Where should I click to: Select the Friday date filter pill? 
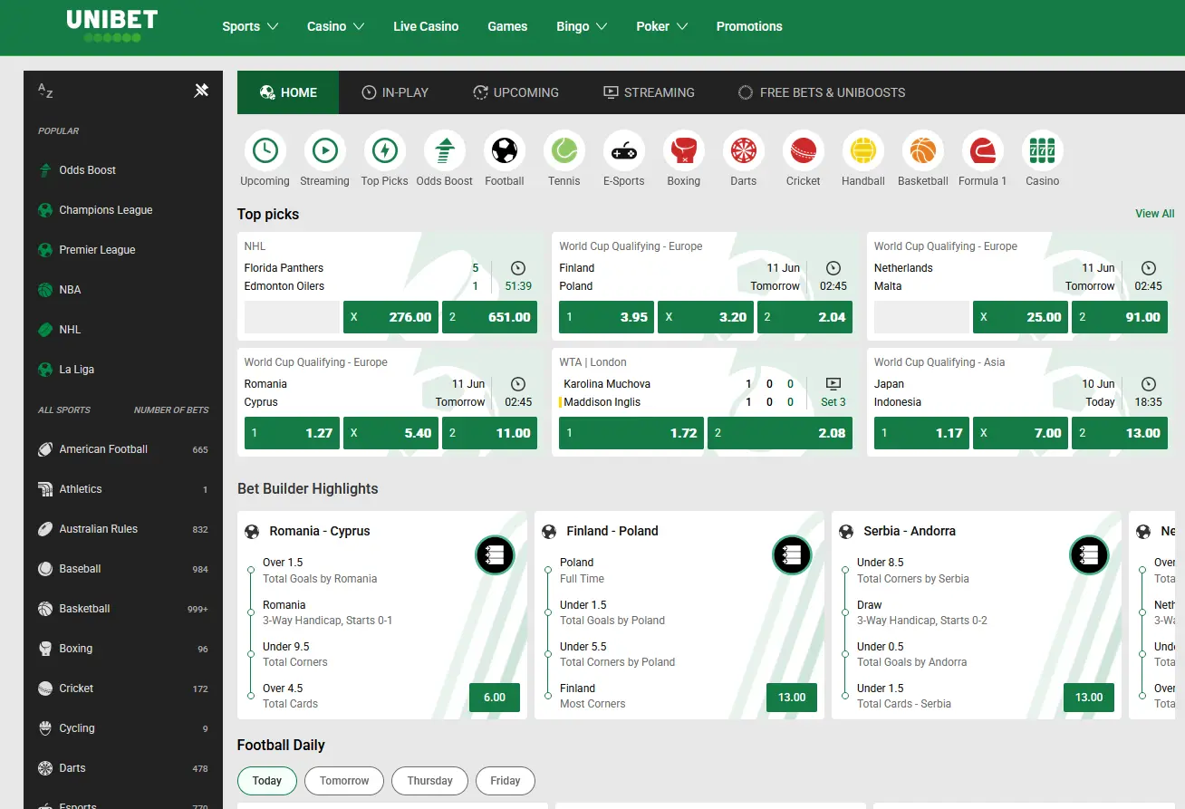tap(505, 781)
